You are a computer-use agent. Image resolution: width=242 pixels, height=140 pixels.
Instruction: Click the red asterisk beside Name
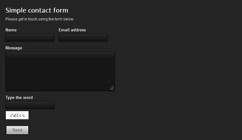[x=19, y=30]
